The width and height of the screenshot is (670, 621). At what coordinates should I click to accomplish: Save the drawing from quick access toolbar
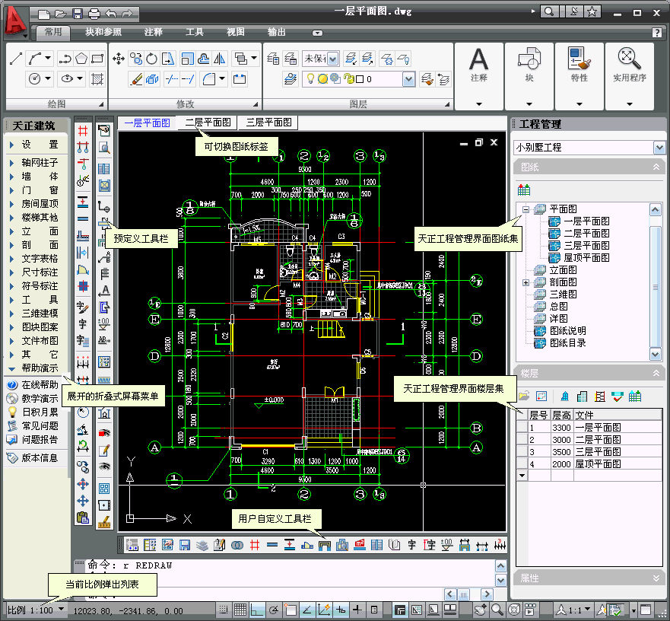pos(77,13)
